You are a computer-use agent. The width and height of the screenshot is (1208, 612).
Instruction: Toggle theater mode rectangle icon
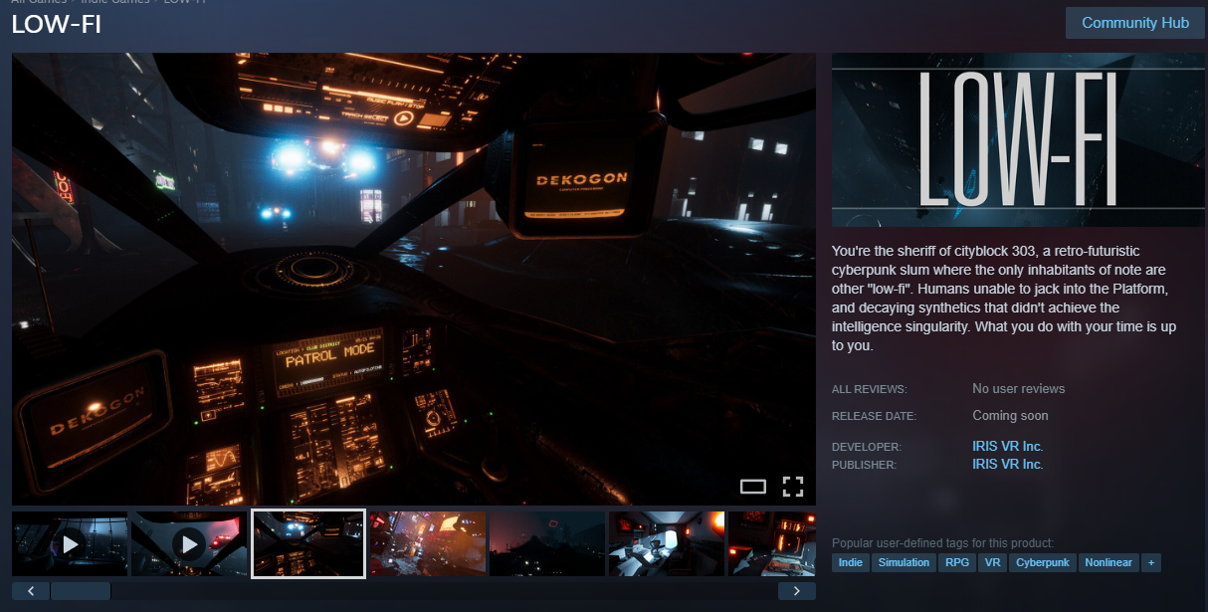pyautogui.click(x=753, y=487)
